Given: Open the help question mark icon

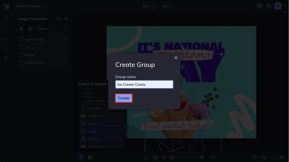Looking at the screenshot, I should coord(269,6).
